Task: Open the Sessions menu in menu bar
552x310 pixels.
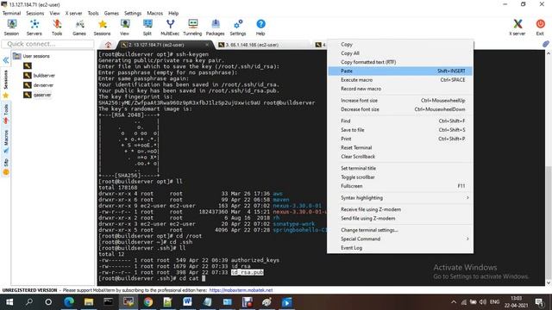Action: (34, 13)
